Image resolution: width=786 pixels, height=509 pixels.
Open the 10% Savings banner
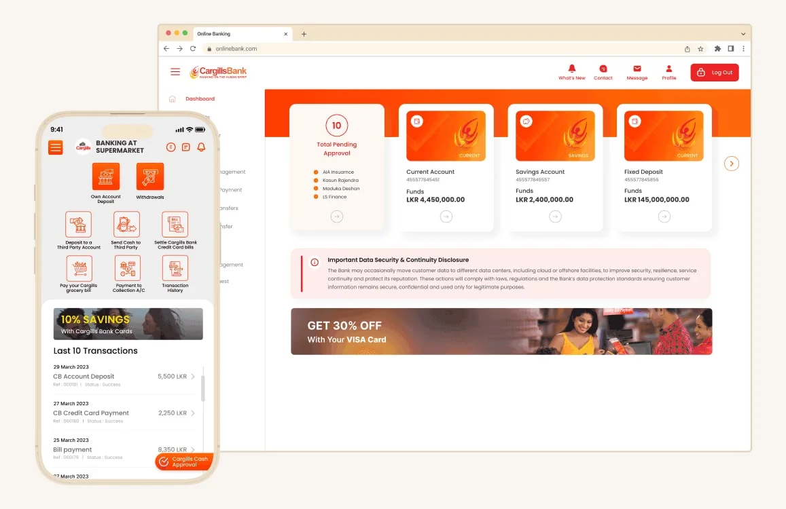click(x=128, y=324)
